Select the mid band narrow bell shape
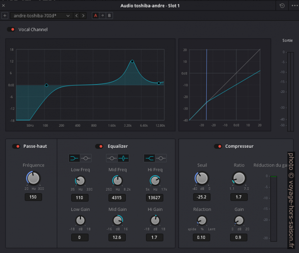This screenshot has width=299, height=253. coord(123,158)
